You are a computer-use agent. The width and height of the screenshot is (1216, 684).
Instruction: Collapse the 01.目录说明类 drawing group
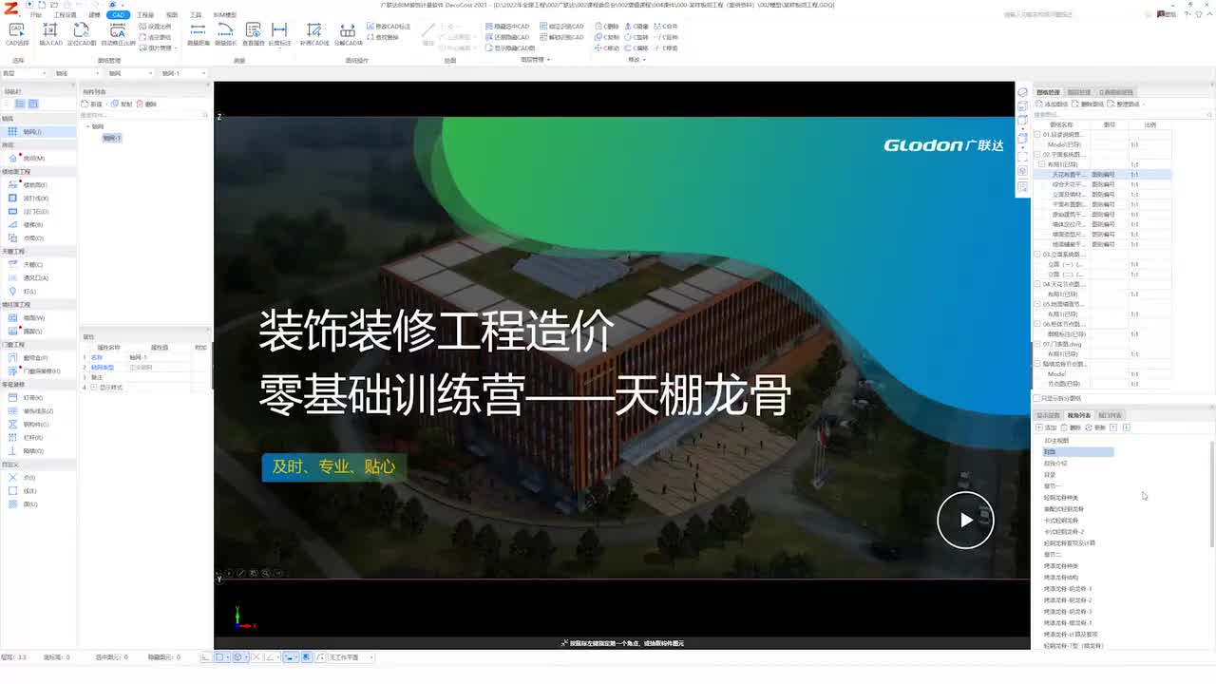pyautogui.click(x=1037, y=135)
